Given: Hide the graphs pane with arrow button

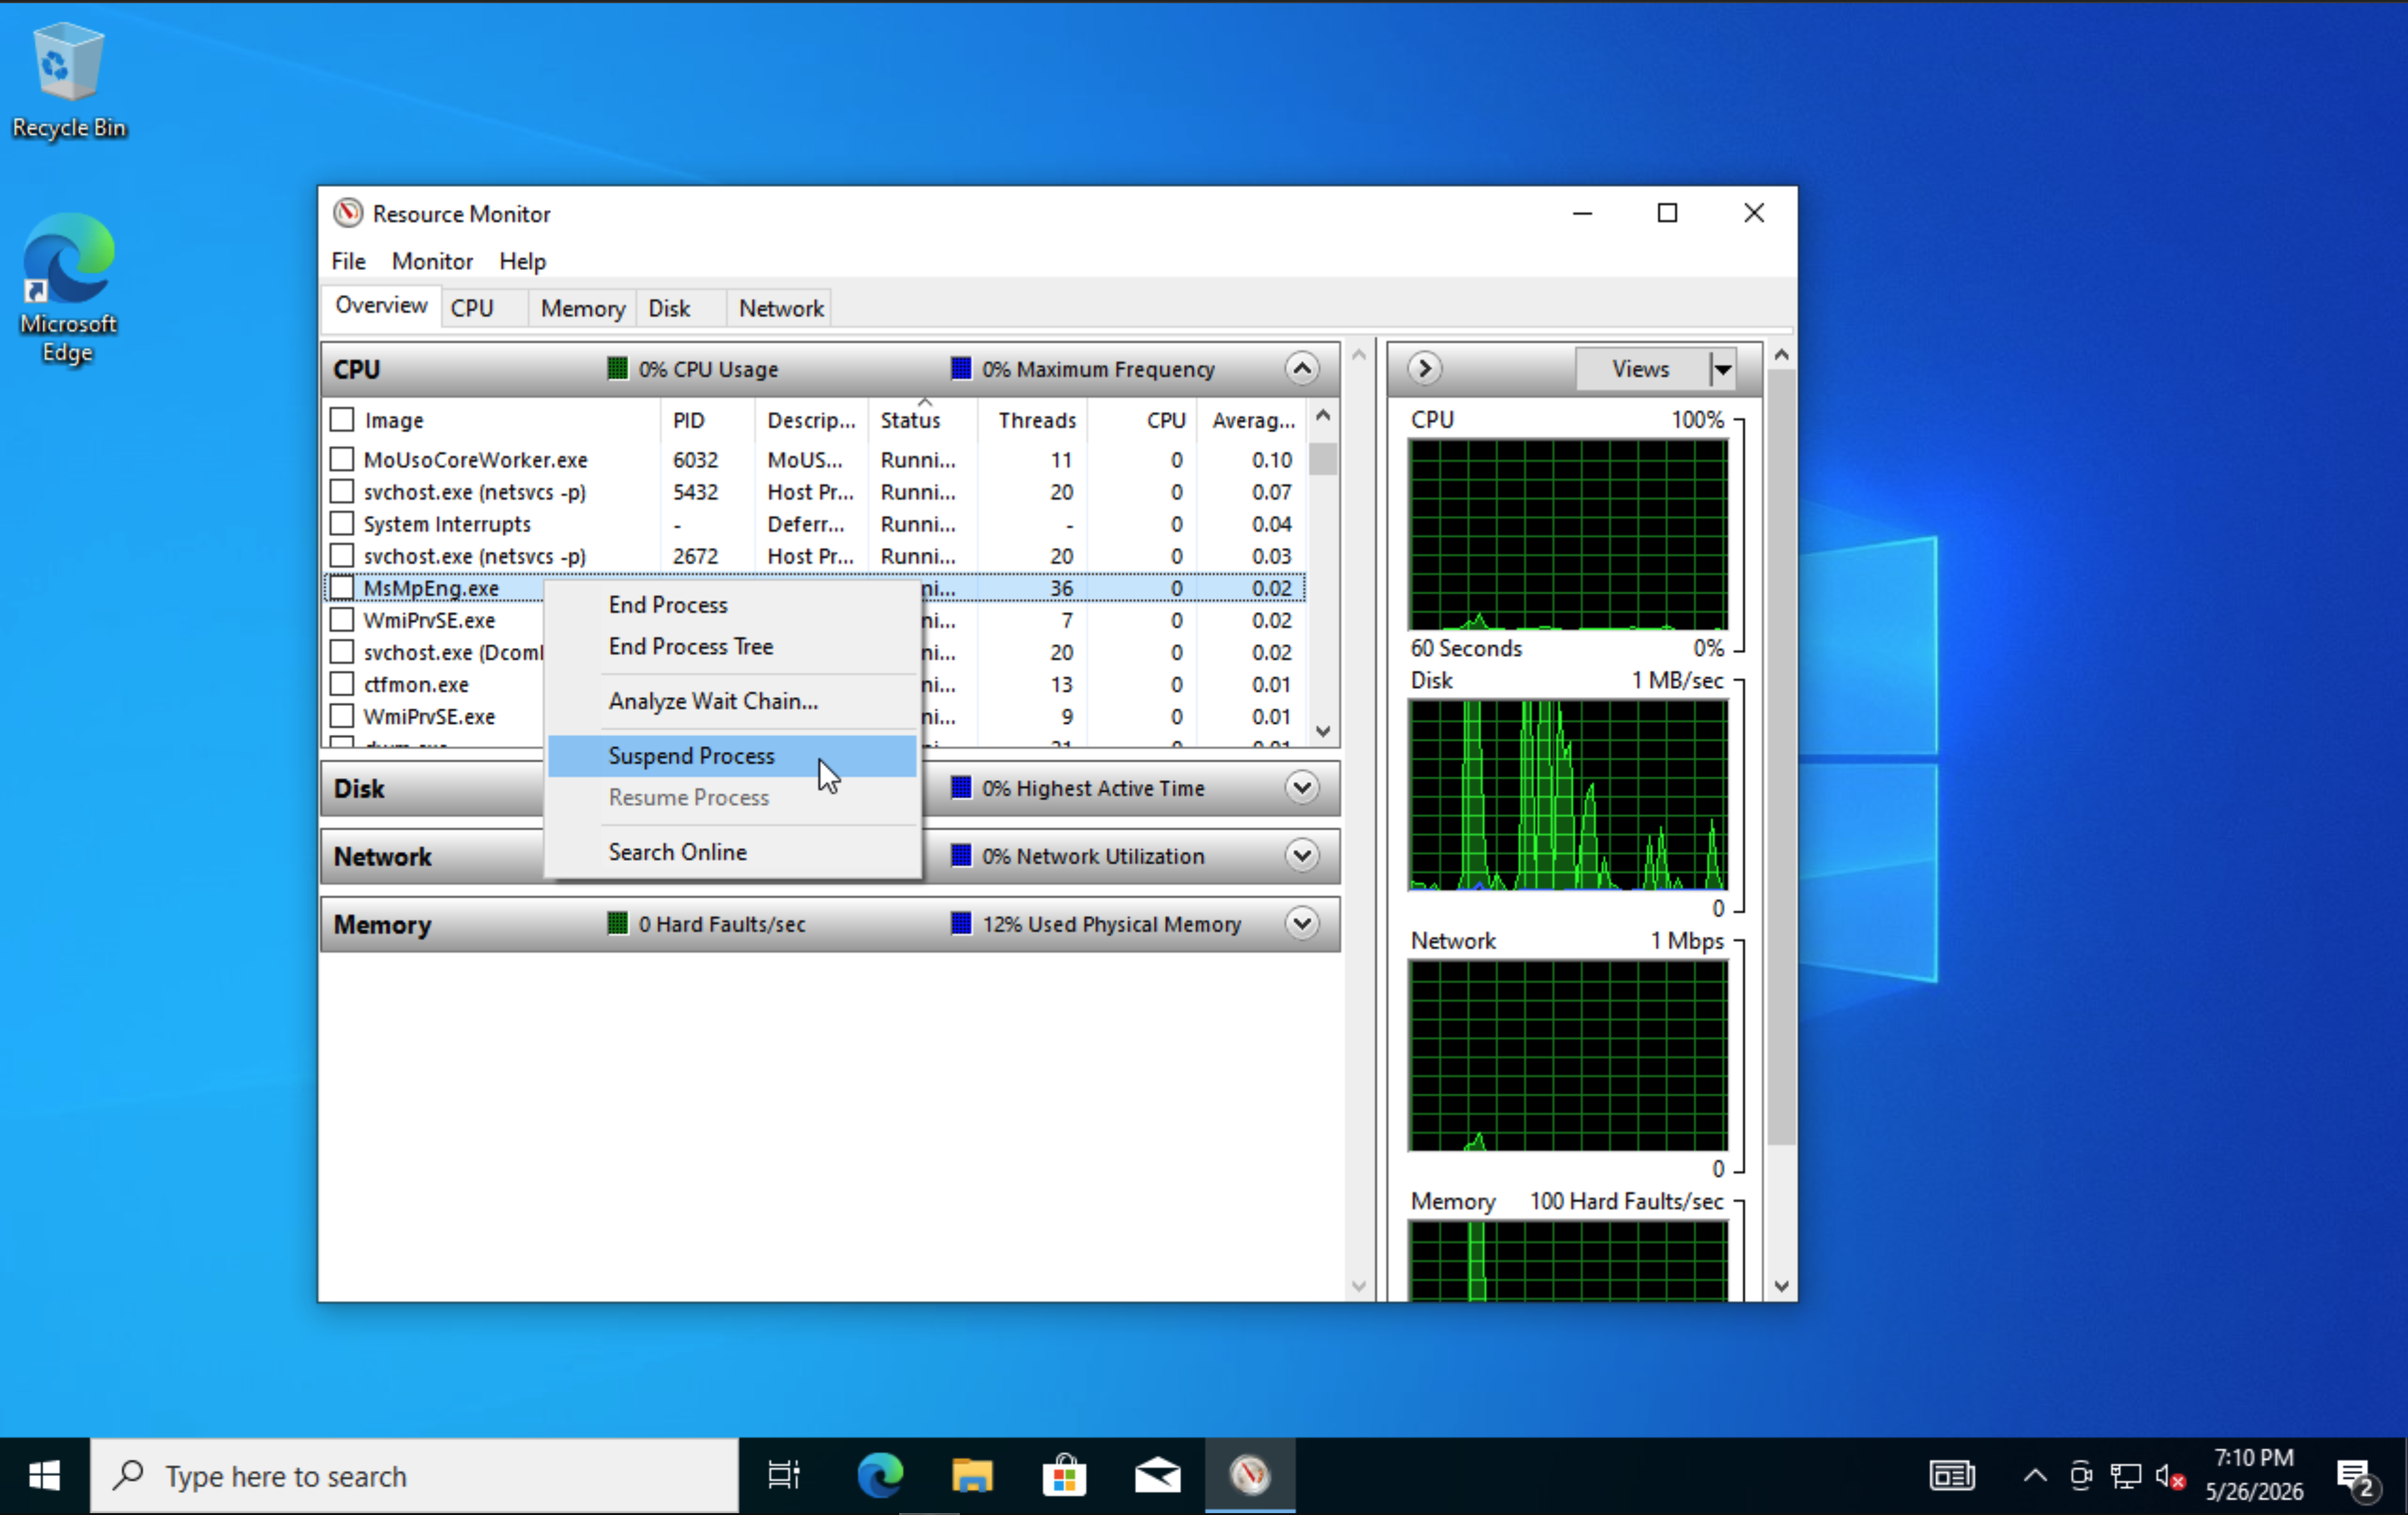Looking at the screenshot, I should [1425, 369].
